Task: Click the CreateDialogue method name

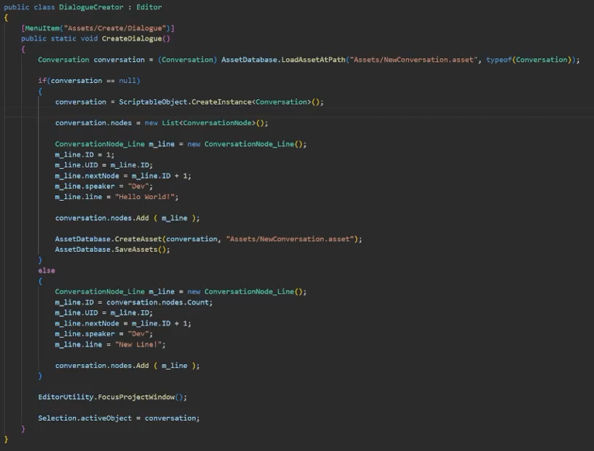Action: (132, 39)
